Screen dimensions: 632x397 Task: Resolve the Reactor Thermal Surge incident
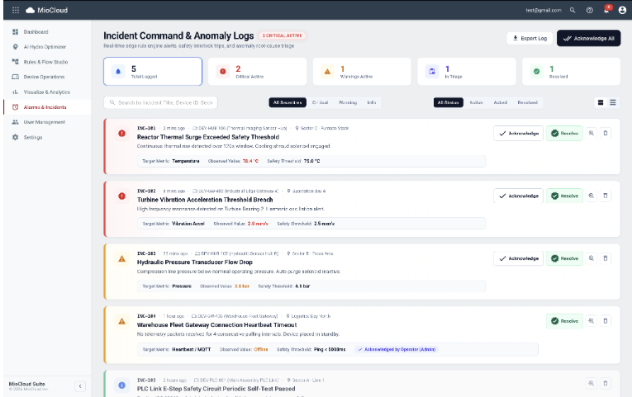coord(564,133)
